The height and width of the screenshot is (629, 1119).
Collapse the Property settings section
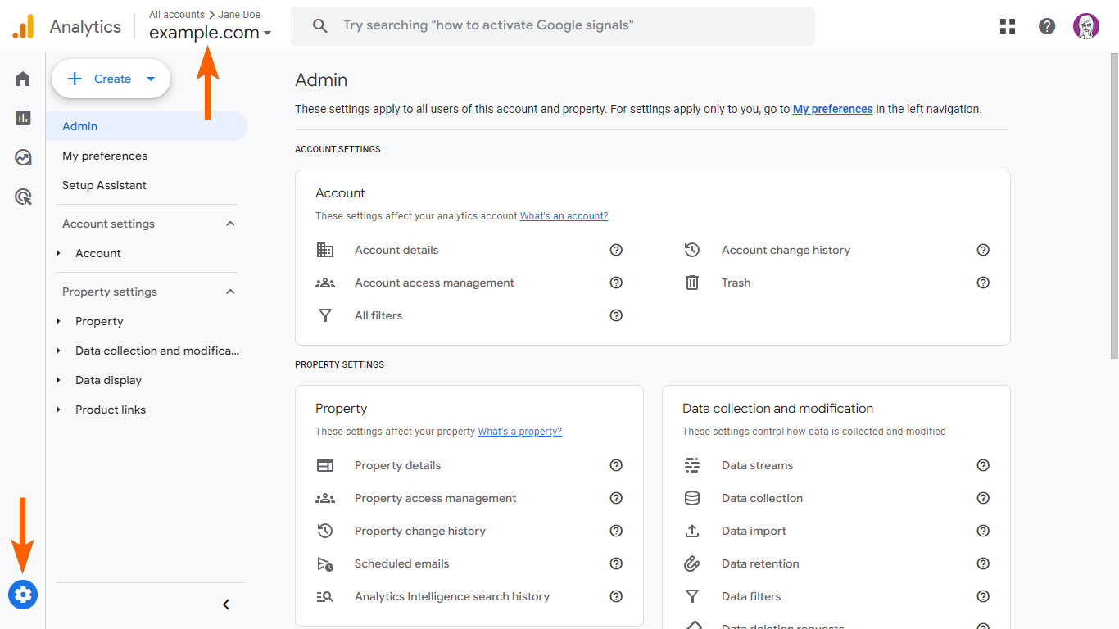click(x=230, y=292)
